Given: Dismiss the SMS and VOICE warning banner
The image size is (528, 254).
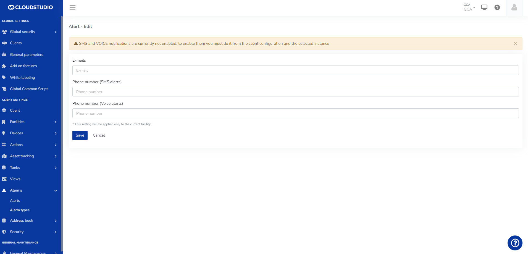Looking at the screenshot, I should click(515, 44).
